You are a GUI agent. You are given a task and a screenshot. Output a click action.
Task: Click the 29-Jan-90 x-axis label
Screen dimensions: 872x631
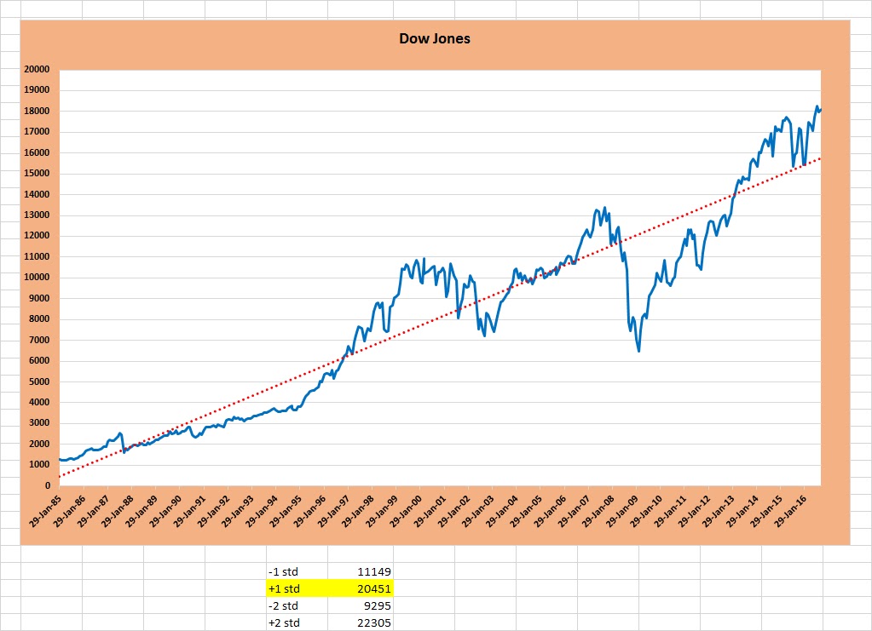click(165, 510)
